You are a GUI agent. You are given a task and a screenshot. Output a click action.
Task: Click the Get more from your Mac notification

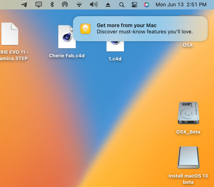pyautogui.click(x=140, y=29)
